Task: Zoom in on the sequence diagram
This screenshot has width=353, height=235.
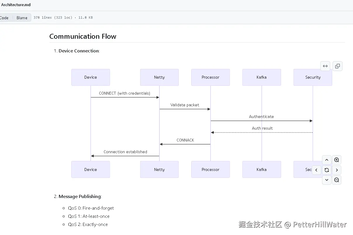Action: pyautogui.click(x=337, y=160)
